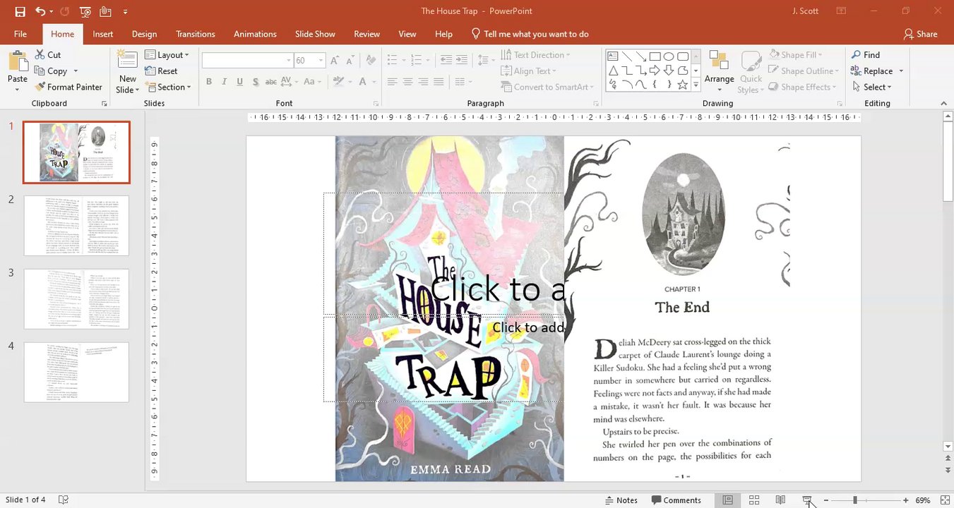Switch to the Transitions tab
954x508 pixels.
196,34
